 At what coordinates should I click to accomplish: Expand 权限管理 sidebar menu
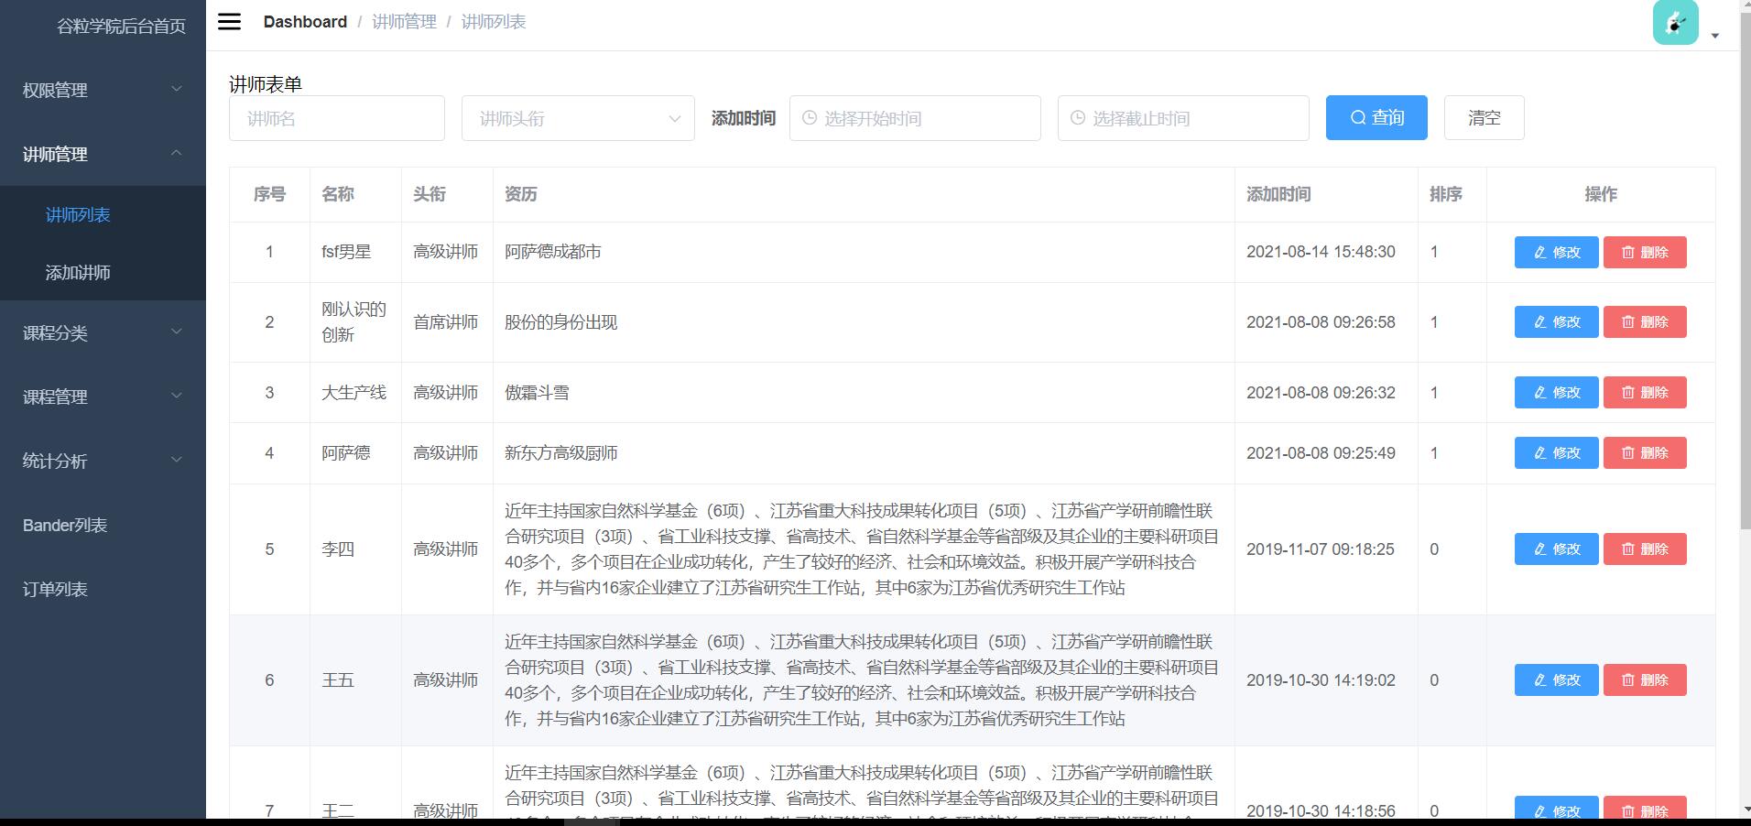tap(103, 90)
